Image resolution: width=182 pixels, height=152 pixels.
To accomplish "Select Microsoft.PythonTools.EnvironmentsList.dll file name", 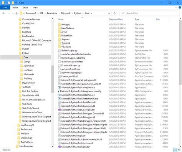I will (82, 139).
